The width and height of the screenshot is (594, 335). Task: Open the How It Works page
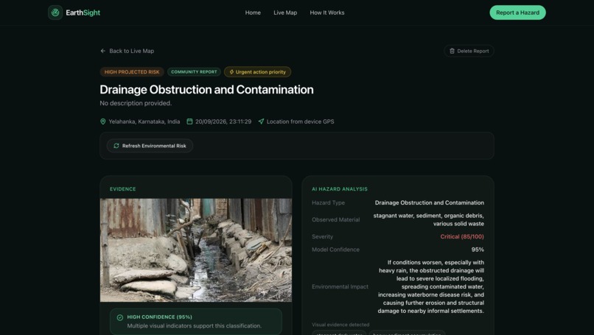327,13
